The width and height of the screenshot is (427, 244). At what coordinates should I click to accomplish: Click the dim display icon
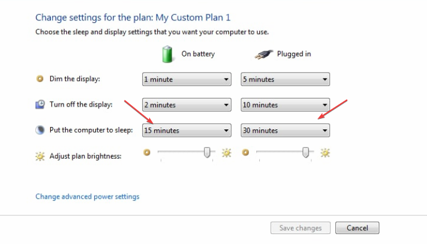pyautogui.click(x=40, y=79)
